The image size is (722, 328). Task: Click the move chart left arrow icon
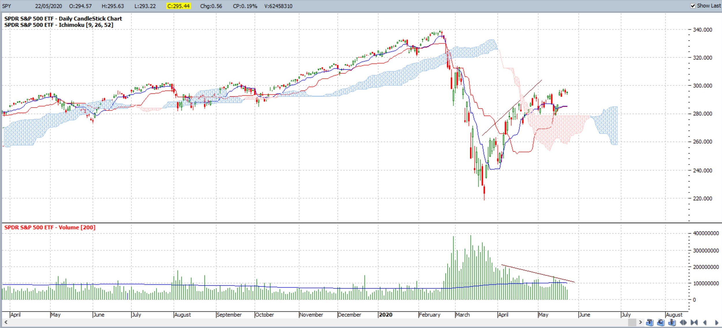(x=705, y=323)
